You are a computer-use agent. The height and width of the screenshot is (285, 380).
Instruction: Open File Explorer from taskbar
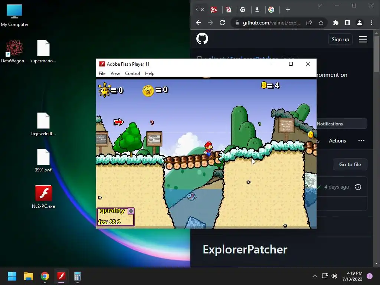coord(28,276)
